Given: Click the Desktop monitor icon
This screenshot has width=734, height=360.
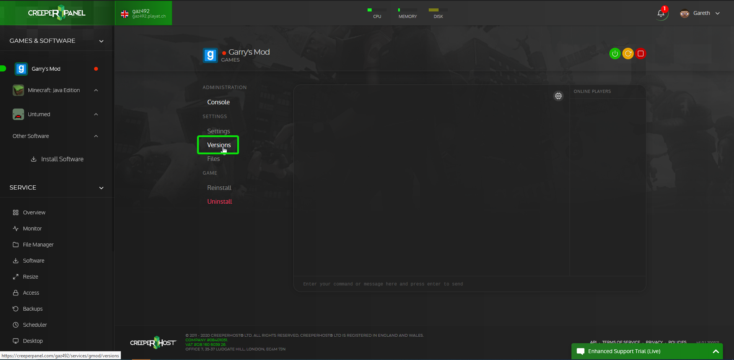Looking at the screenshot, I should point(16,341).
